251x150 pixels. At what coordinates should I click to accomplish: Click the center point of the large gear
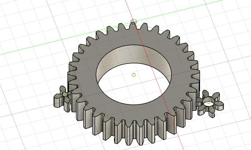coord(134,75)
